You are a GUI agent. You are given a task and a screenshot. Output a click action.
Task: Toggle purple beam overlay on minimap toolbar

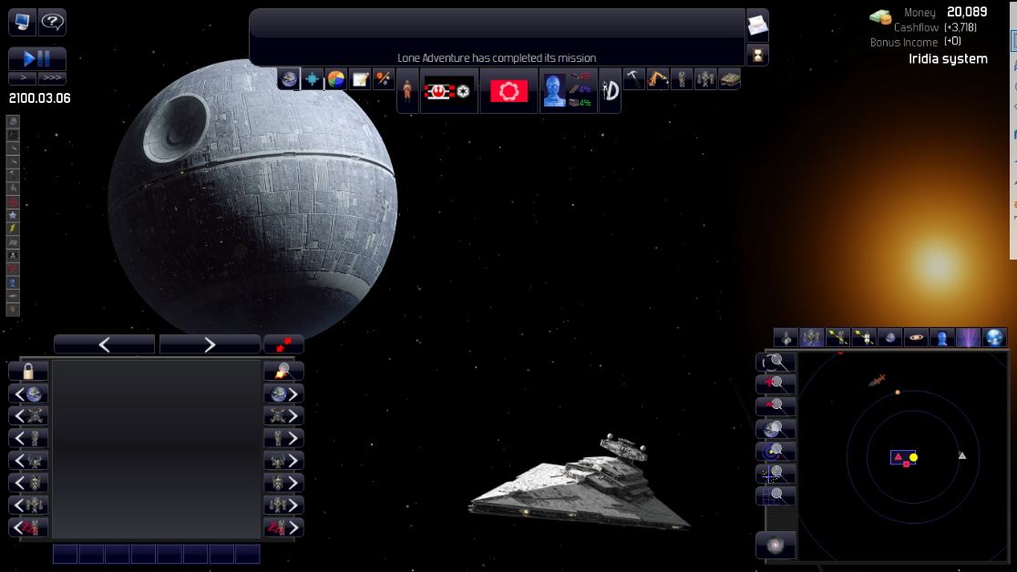pyautogui.click(x=968, y=337)
